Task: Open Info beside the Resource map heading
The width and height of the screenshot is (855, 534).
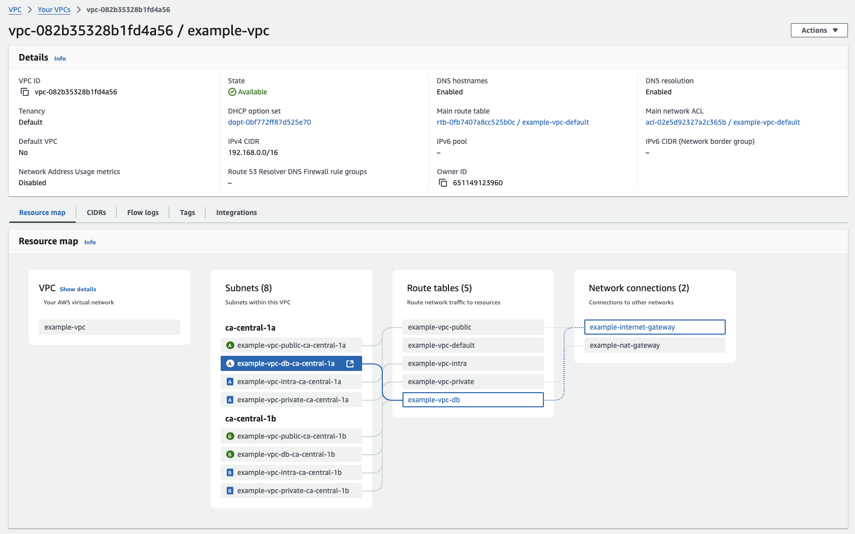Action: point(90,242)
